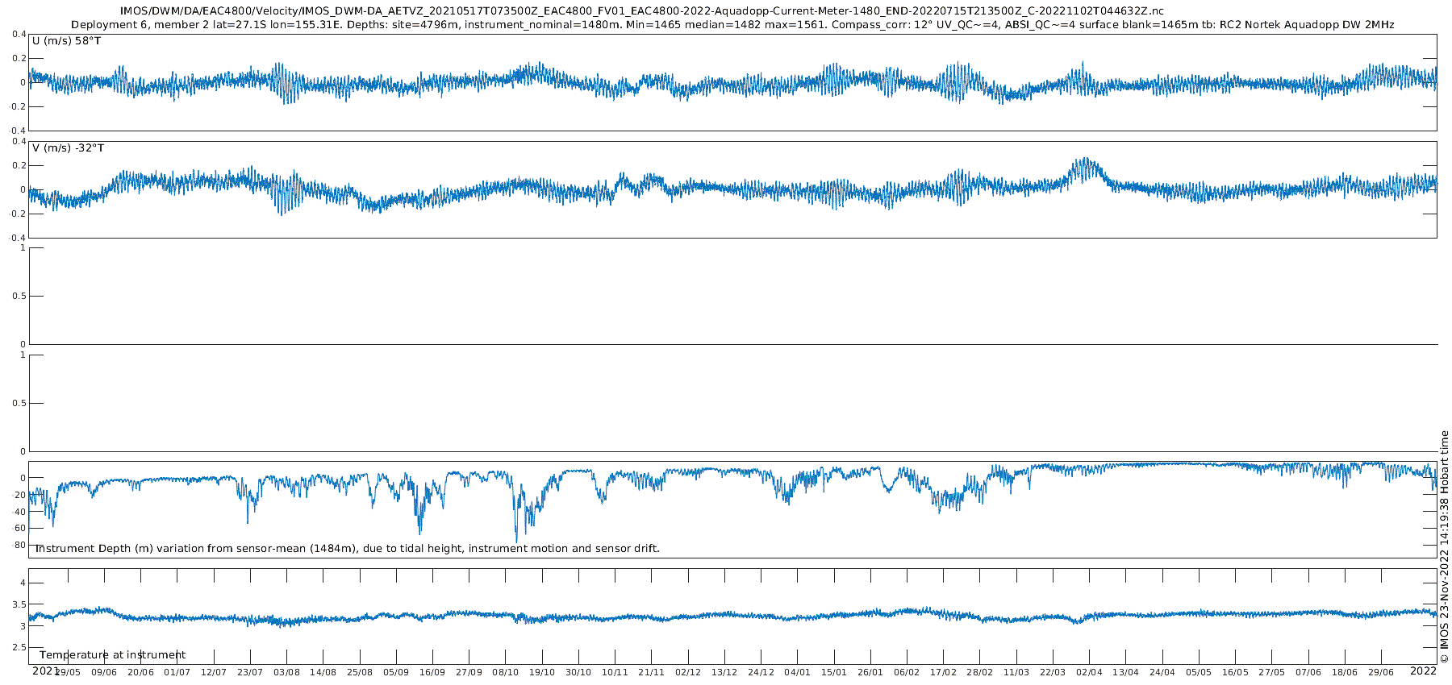1452x685 pixels.
Task: Click the 'Temperature at instrument' label
Action: tap(112, 655)
